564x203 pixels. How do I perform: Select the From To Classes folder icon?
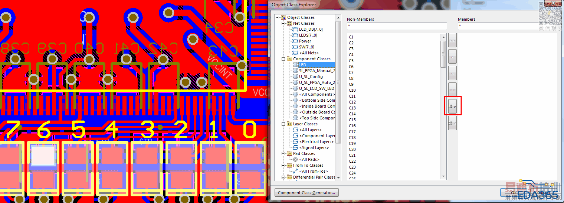pyautogui.click(x=289, y=165)
